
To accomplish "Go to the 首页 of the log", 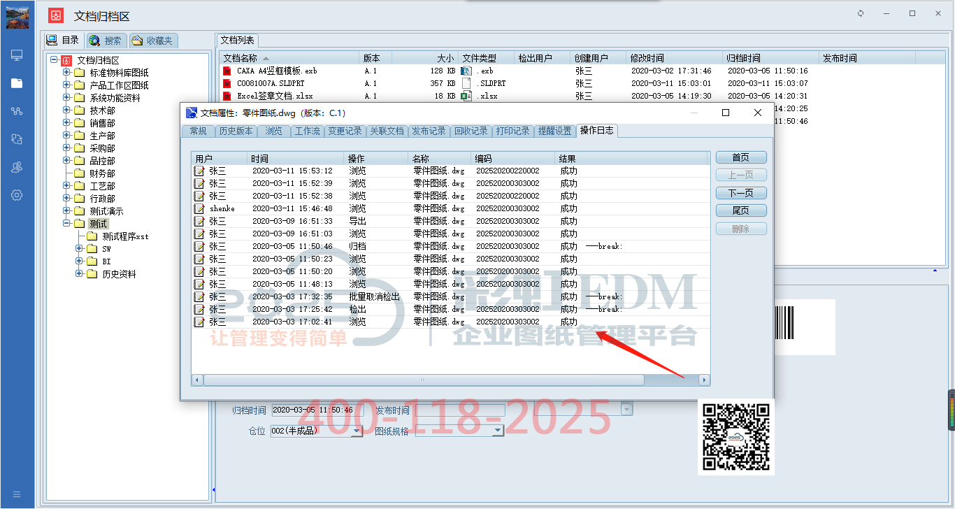I will pos(741,157).
